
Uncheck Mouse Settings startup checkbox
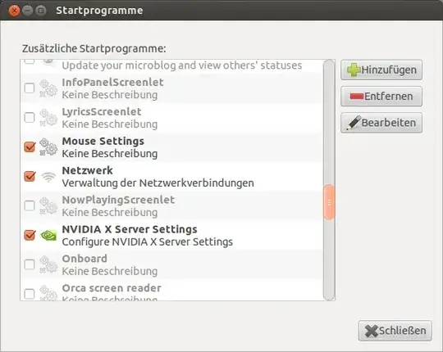click(30, 147)
